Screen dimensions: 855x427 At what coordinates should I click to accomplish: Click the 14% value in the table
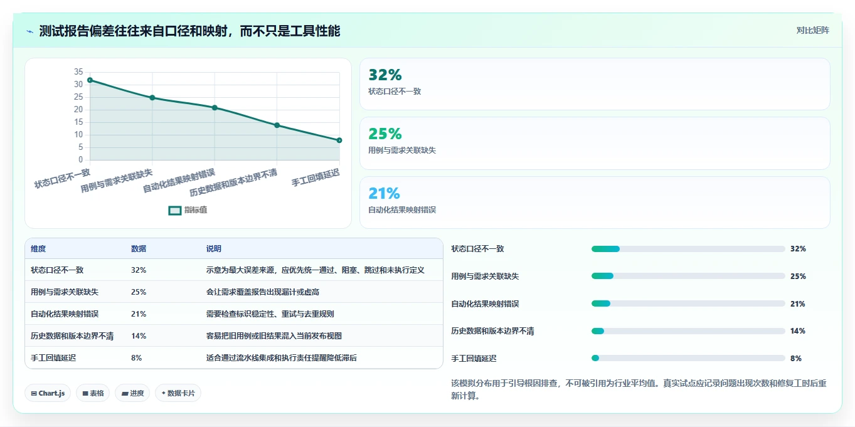[139, 336]
